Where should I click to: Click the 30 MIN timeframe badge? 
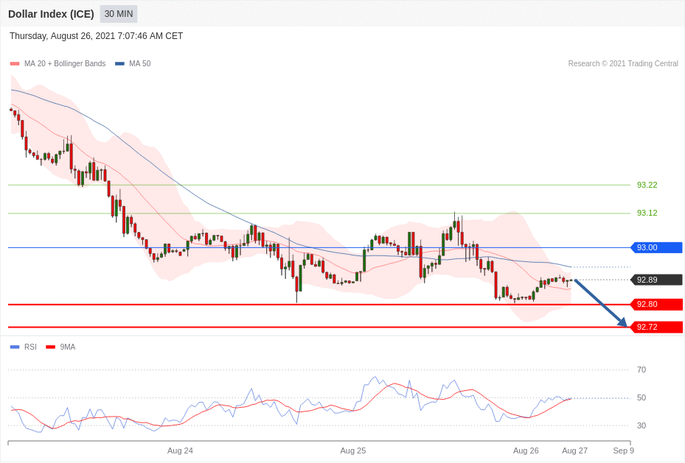[x=119, y=14]
